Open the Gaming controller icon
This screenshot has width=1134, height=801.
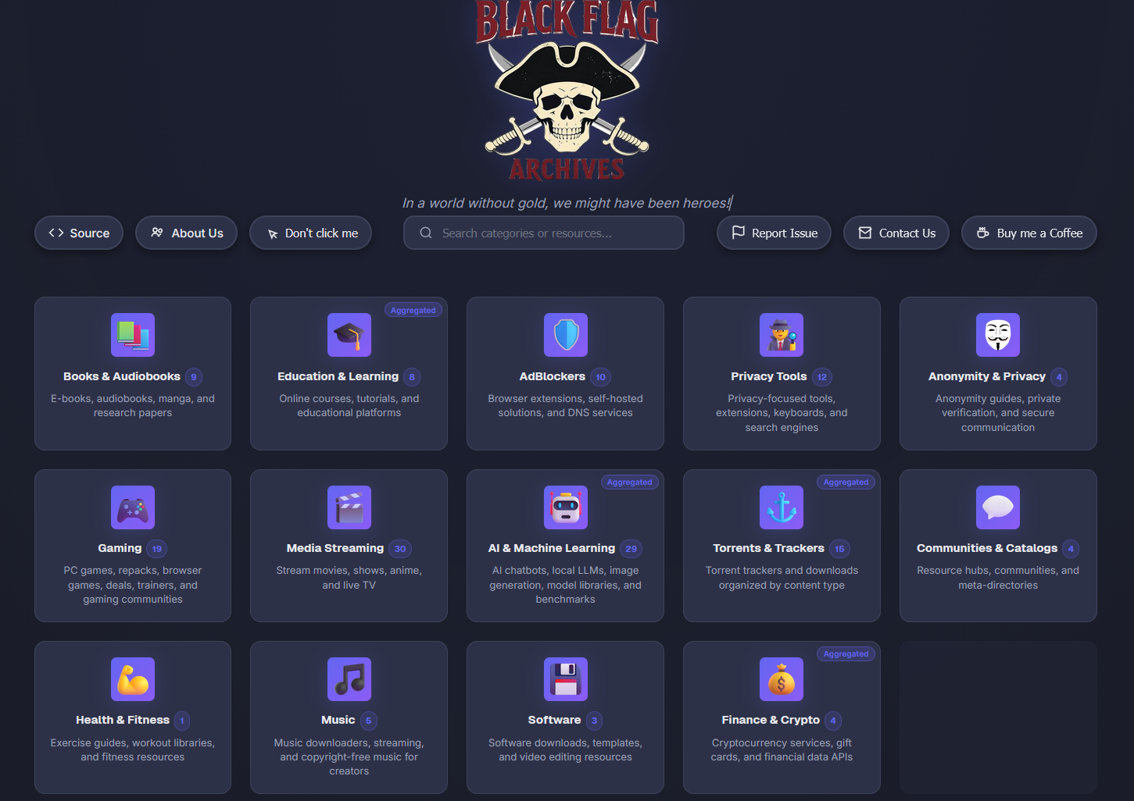point(133,507)
